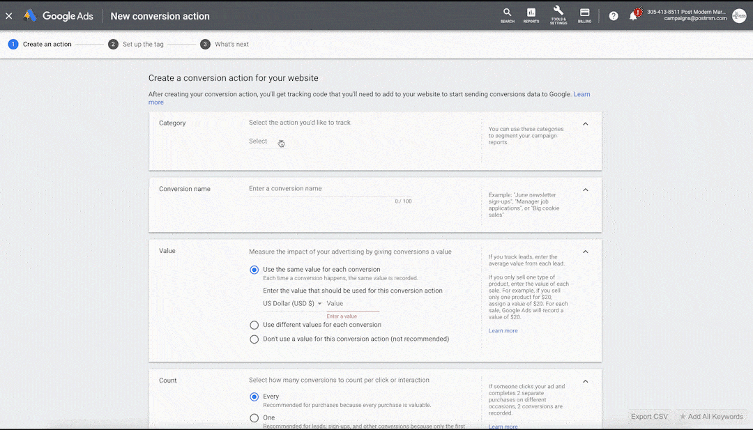Select 'Use the same value for each conversion'
This screenshot has height=430, width=753.
254,270
